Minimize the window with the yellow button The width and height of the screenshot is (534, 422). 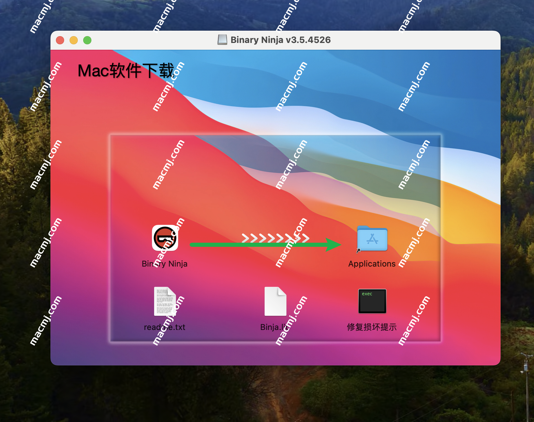point(74,40)
